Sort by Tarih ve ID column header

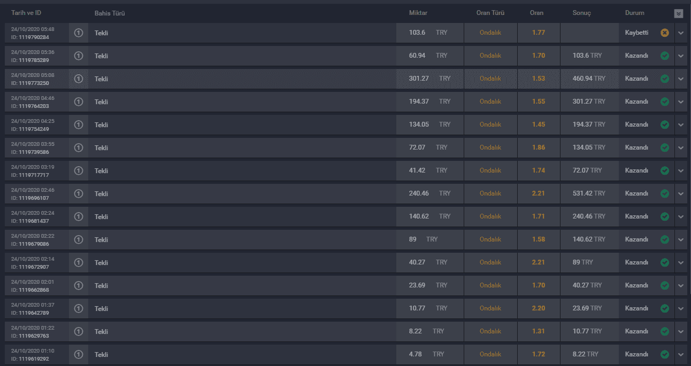pos(26,13)
